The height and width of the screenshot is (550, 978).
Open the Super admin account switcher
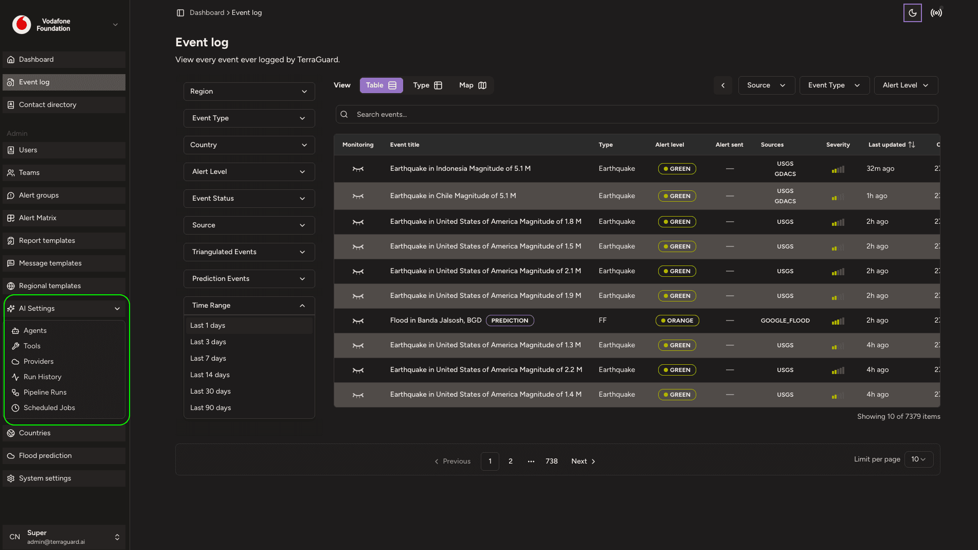64,537
